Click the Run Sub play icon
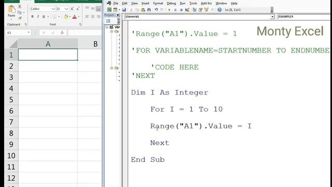The width and height of the screenshot is (332, 187). click(169, 10)
